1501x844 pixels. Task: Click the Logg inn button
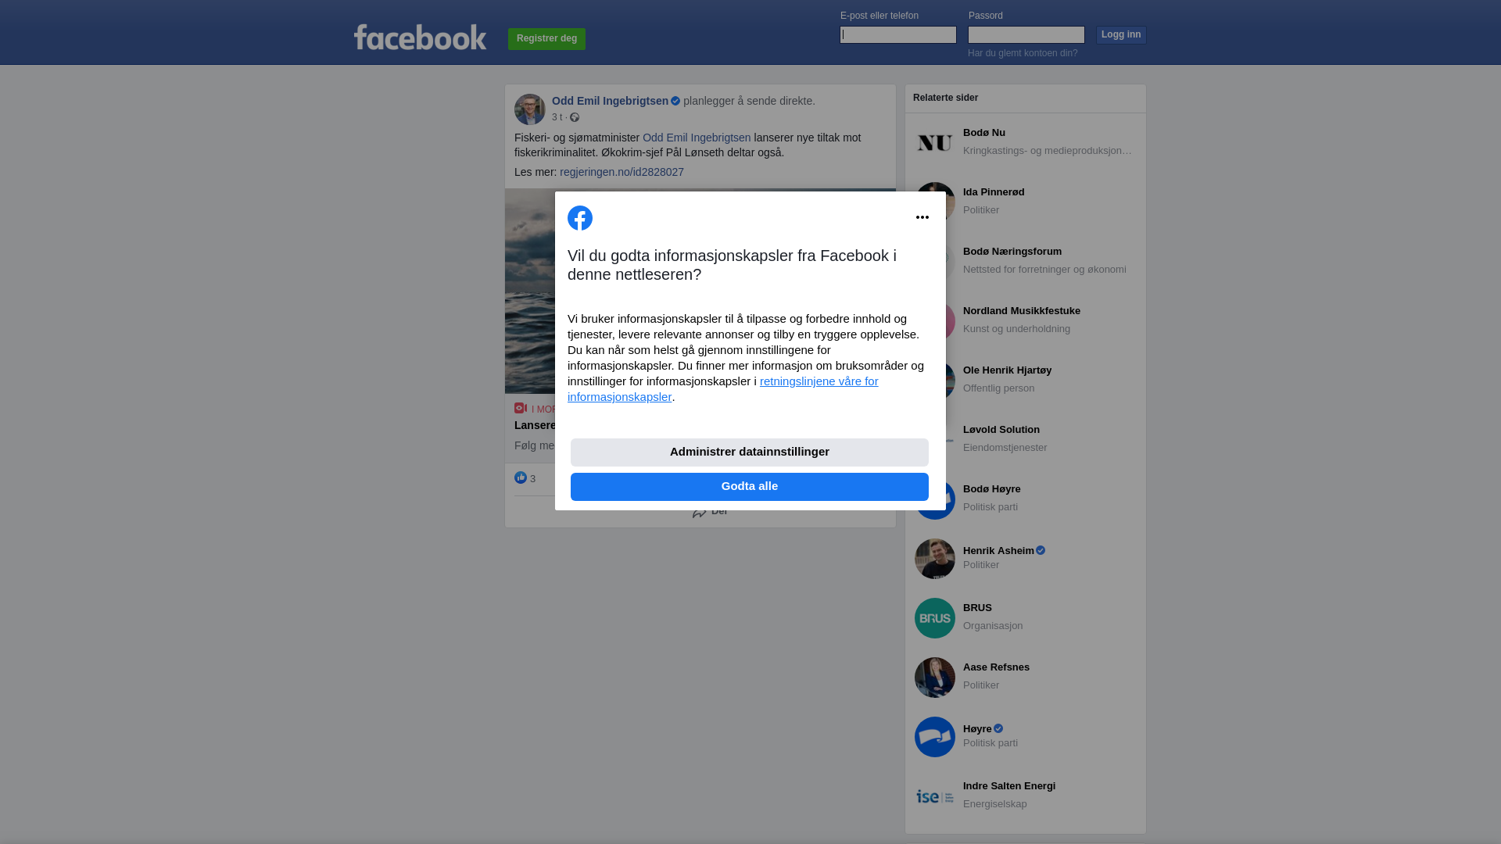[x=1121, y=35]
